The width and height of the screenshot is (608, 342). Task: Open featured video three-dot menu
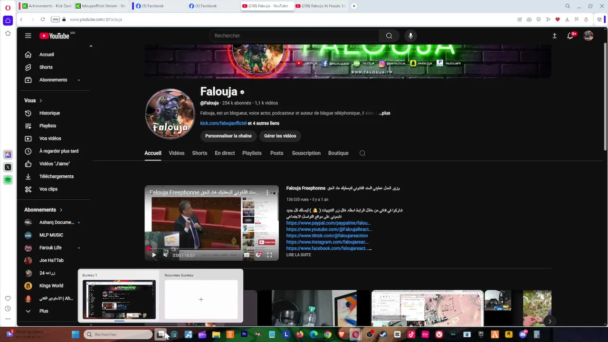(x=267, y=192)
